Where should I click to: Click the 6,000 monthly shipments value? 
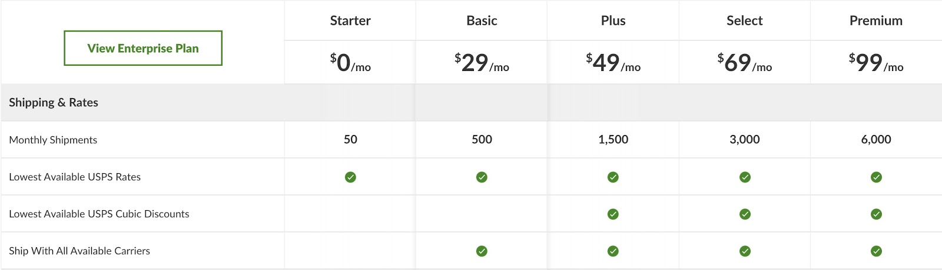[x=875, y=140]
